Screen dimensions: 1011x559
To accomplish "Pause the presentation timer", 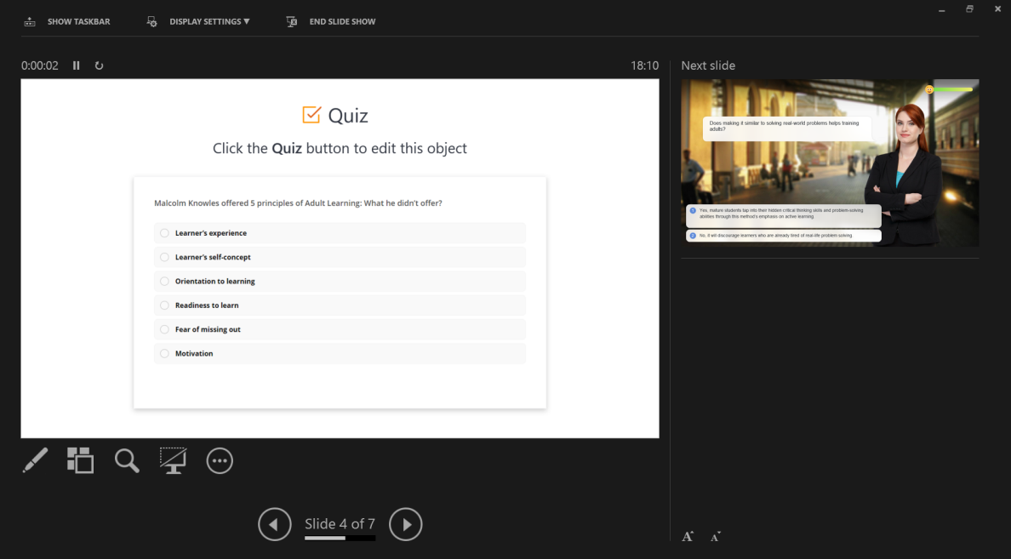I will (x=76, y=66).
